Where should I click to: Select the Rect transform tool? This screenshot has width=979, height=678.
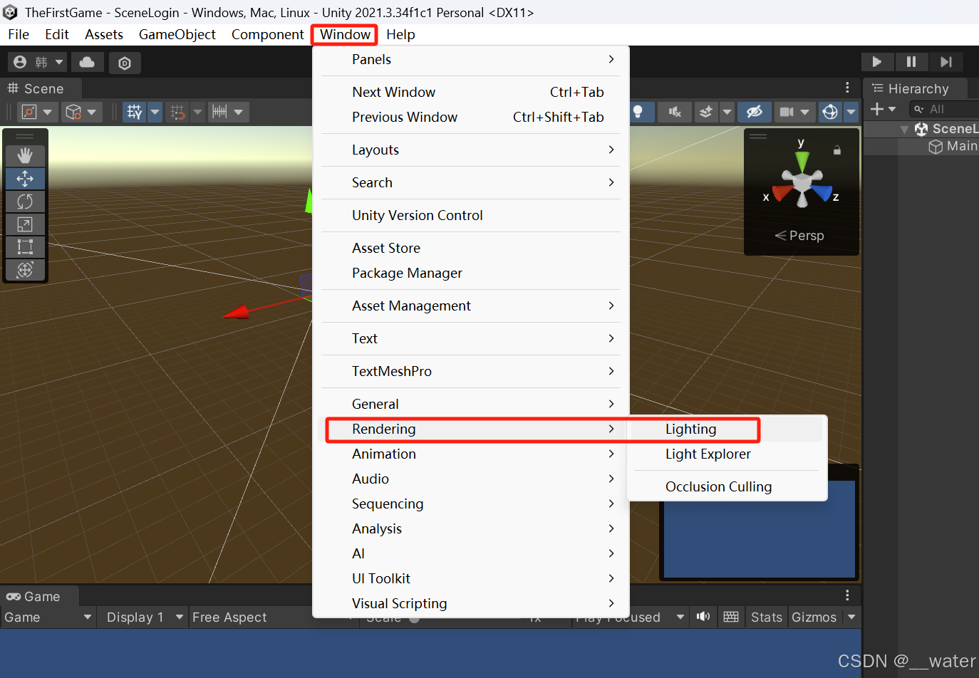pos(25,246)
